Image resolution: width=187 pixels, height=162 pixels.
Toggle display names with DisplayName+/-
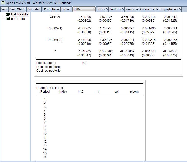tap(170, 9)
